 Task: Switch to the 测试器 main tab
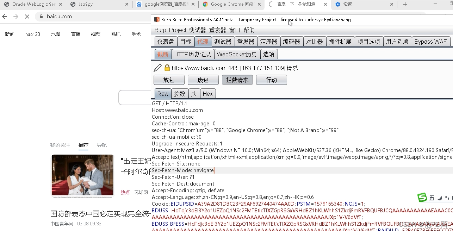[x=223, y=42]
